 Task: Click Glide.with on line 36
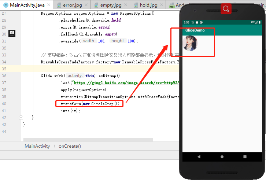coord(52,76)
